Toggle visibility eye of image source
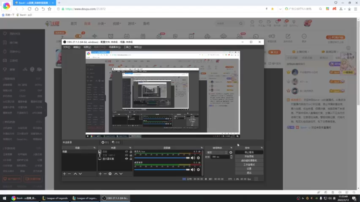Image resolution: width=360 pixels, height=202 pixels. tap(126, 152)
